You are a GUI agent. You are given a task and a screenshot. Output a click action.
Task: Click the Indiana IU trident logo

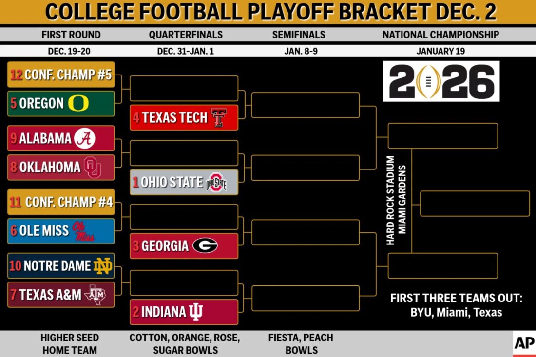[x=196, y=312]
